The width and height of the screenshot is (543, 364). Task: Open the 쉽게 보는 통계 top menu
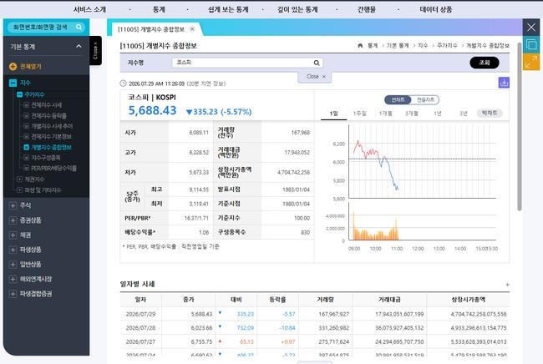pos(228,10)
